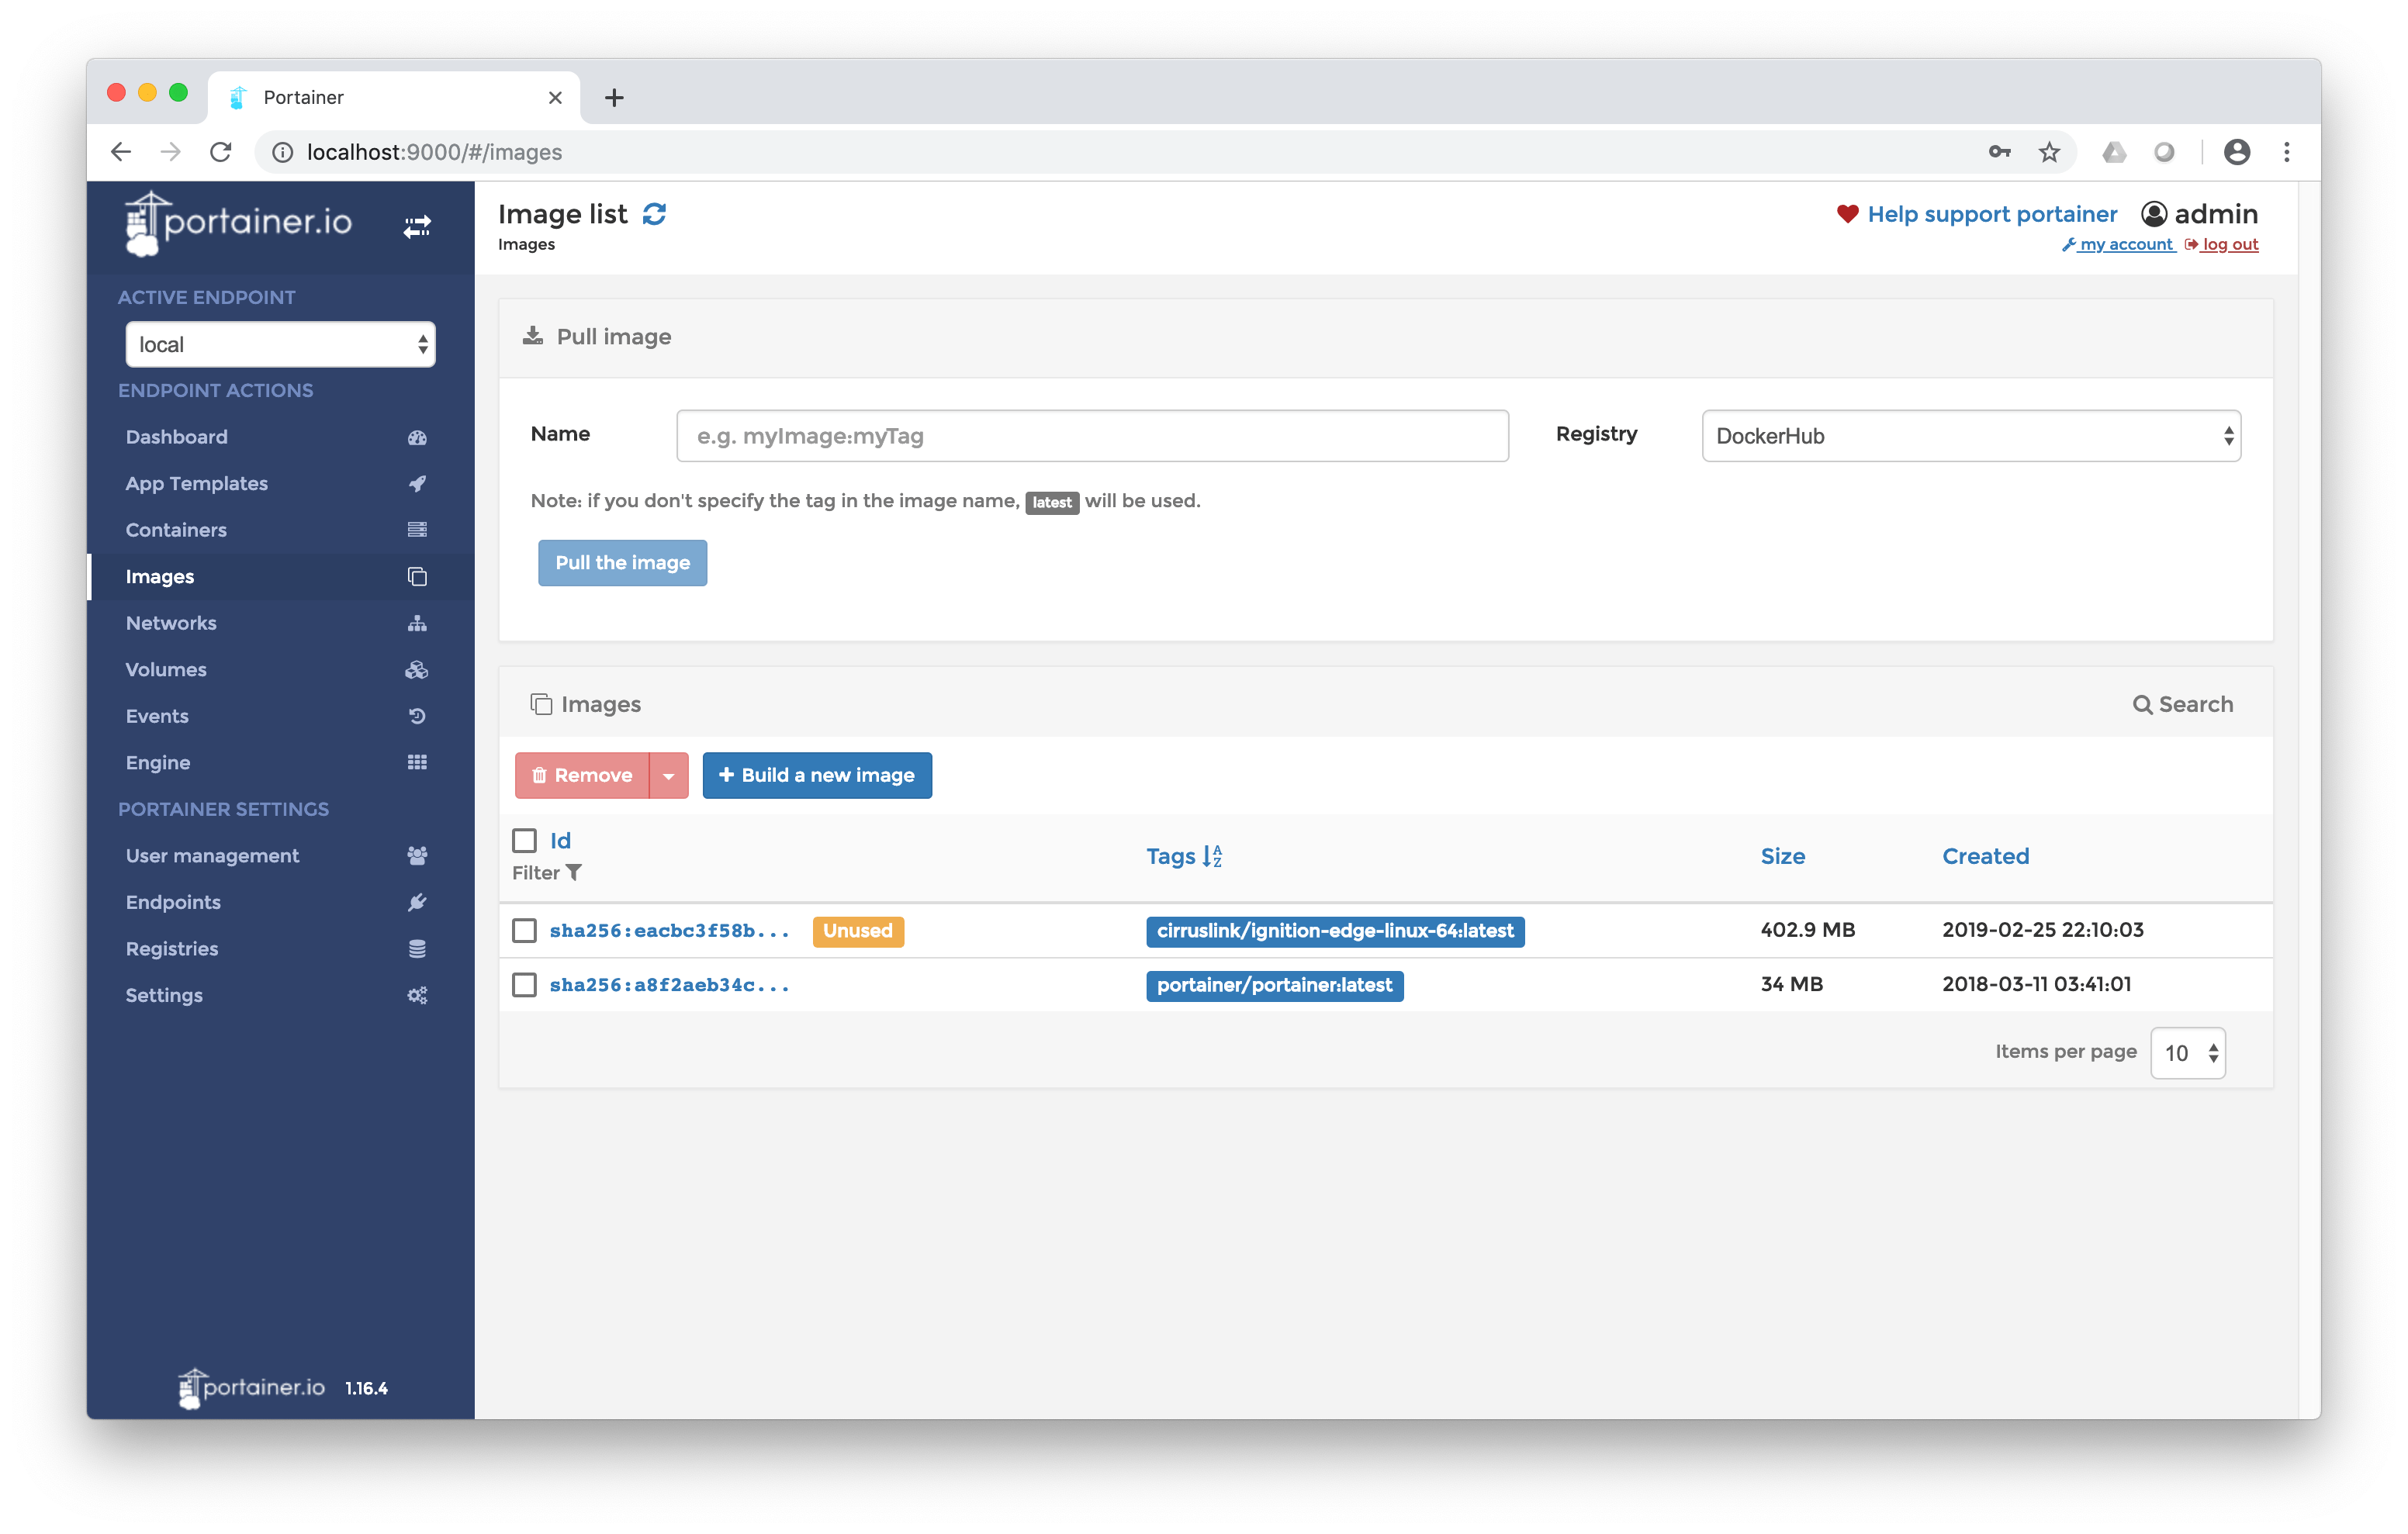
Task: Click the saved password key icon
Action: [x=1999, y=152]
